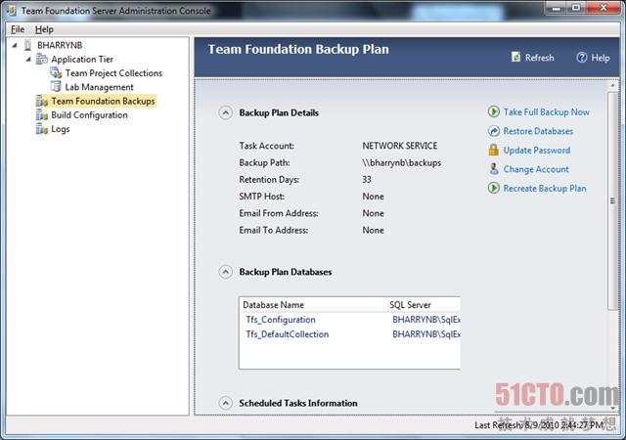Collapse the BHARRYNB tree node
Viewport: 626px width, 440px height.
click(15, 45)
